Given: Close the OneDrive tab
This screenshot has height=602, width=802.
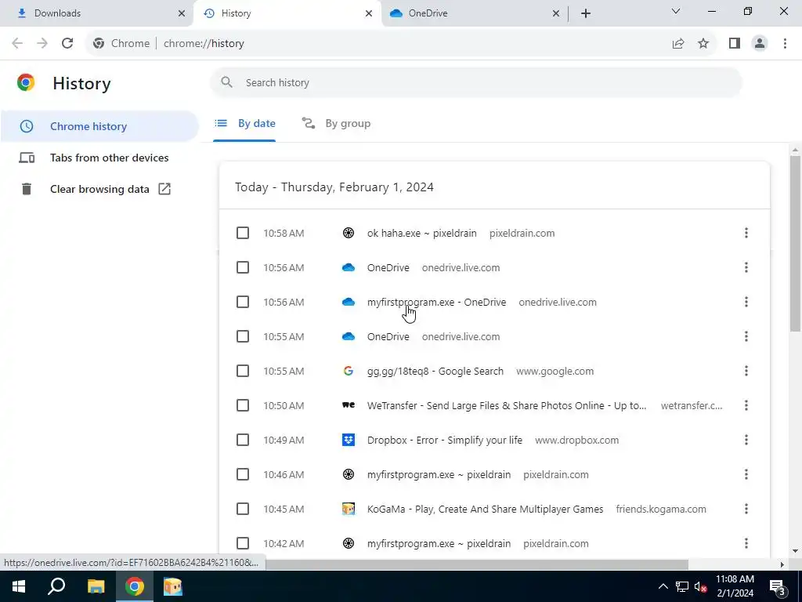Looking at the screenshot, I should click(x=556, y=13).
